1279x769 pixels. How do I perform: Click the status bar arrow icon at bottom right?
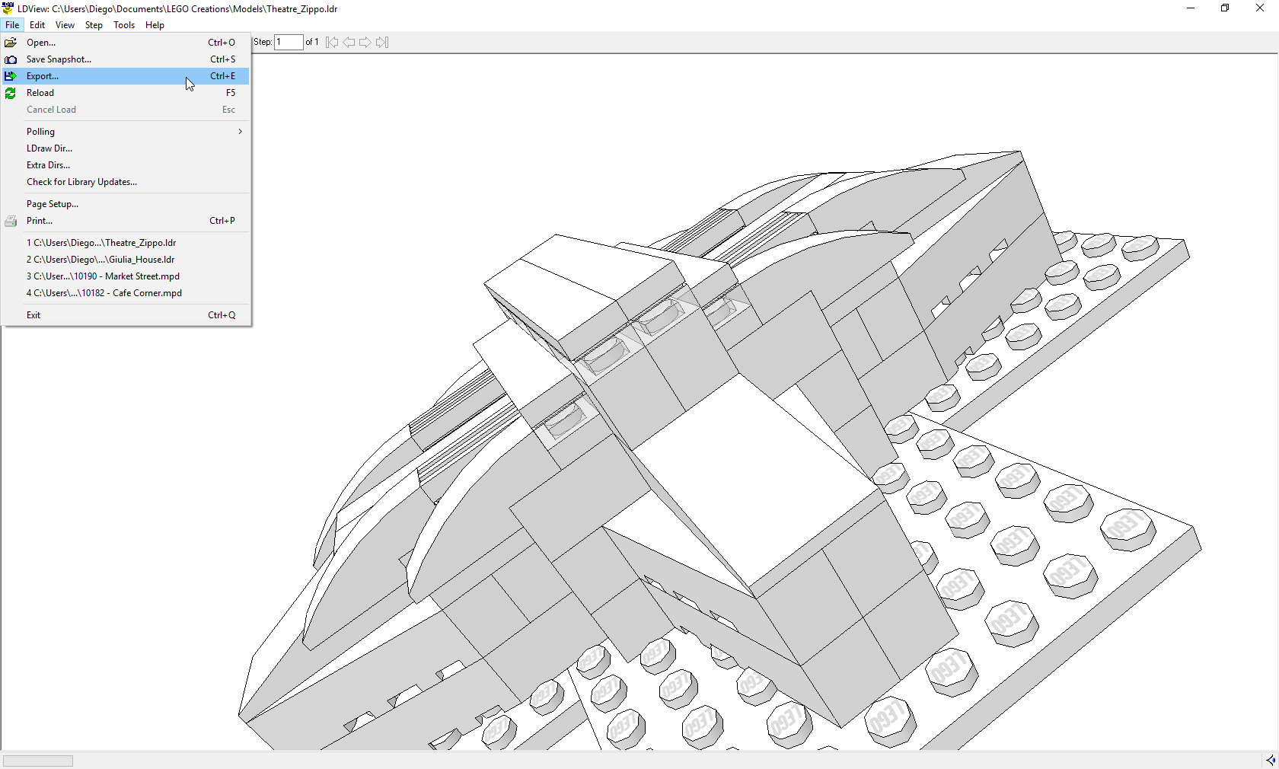click(x=1270, y=760)
